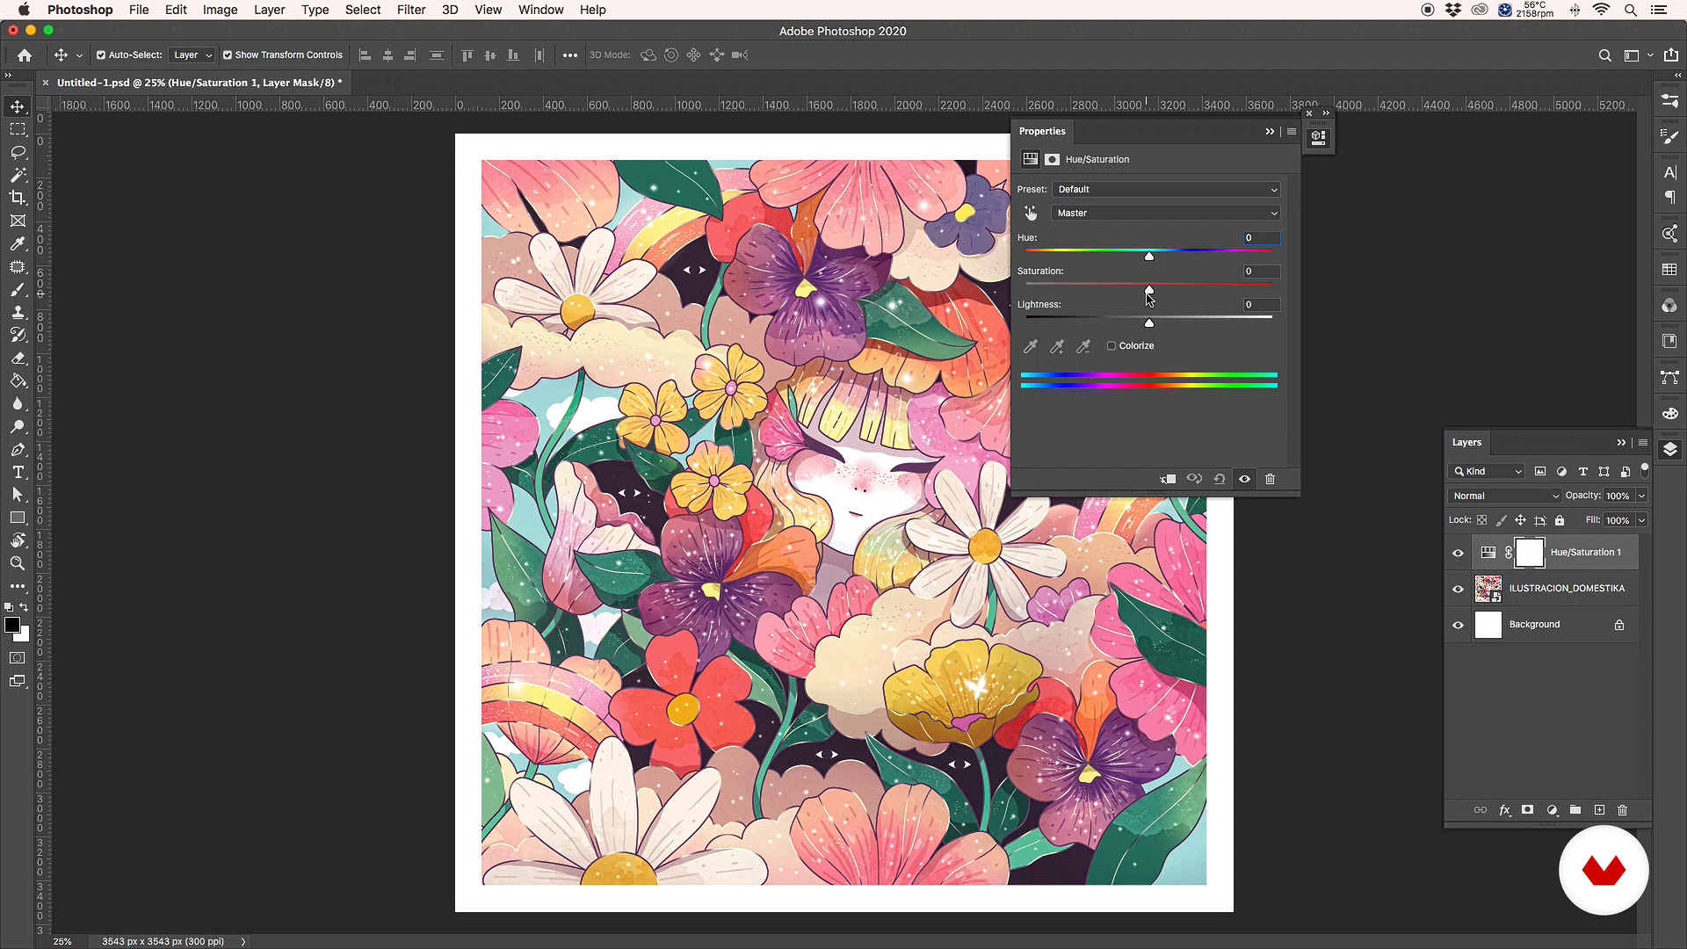Open the Window menu

540,10
